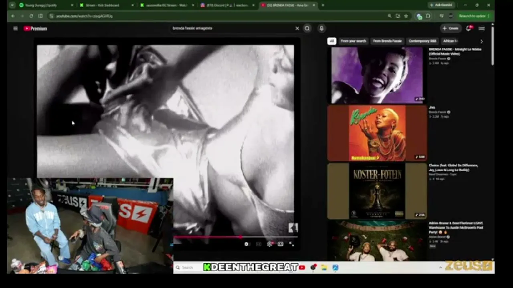The image size is (513, 288).
Task: Select the Contemporary R&B chip
Action: tap(422, 41)
